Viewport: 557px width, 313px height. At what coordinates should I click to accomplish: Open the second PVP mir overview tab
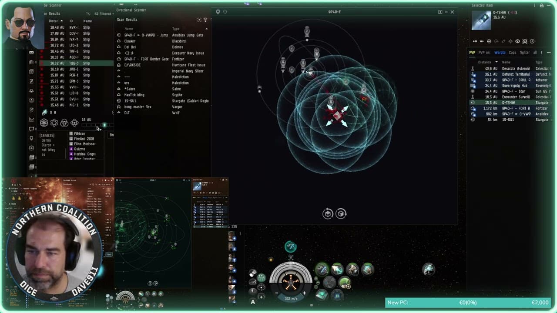484,53
